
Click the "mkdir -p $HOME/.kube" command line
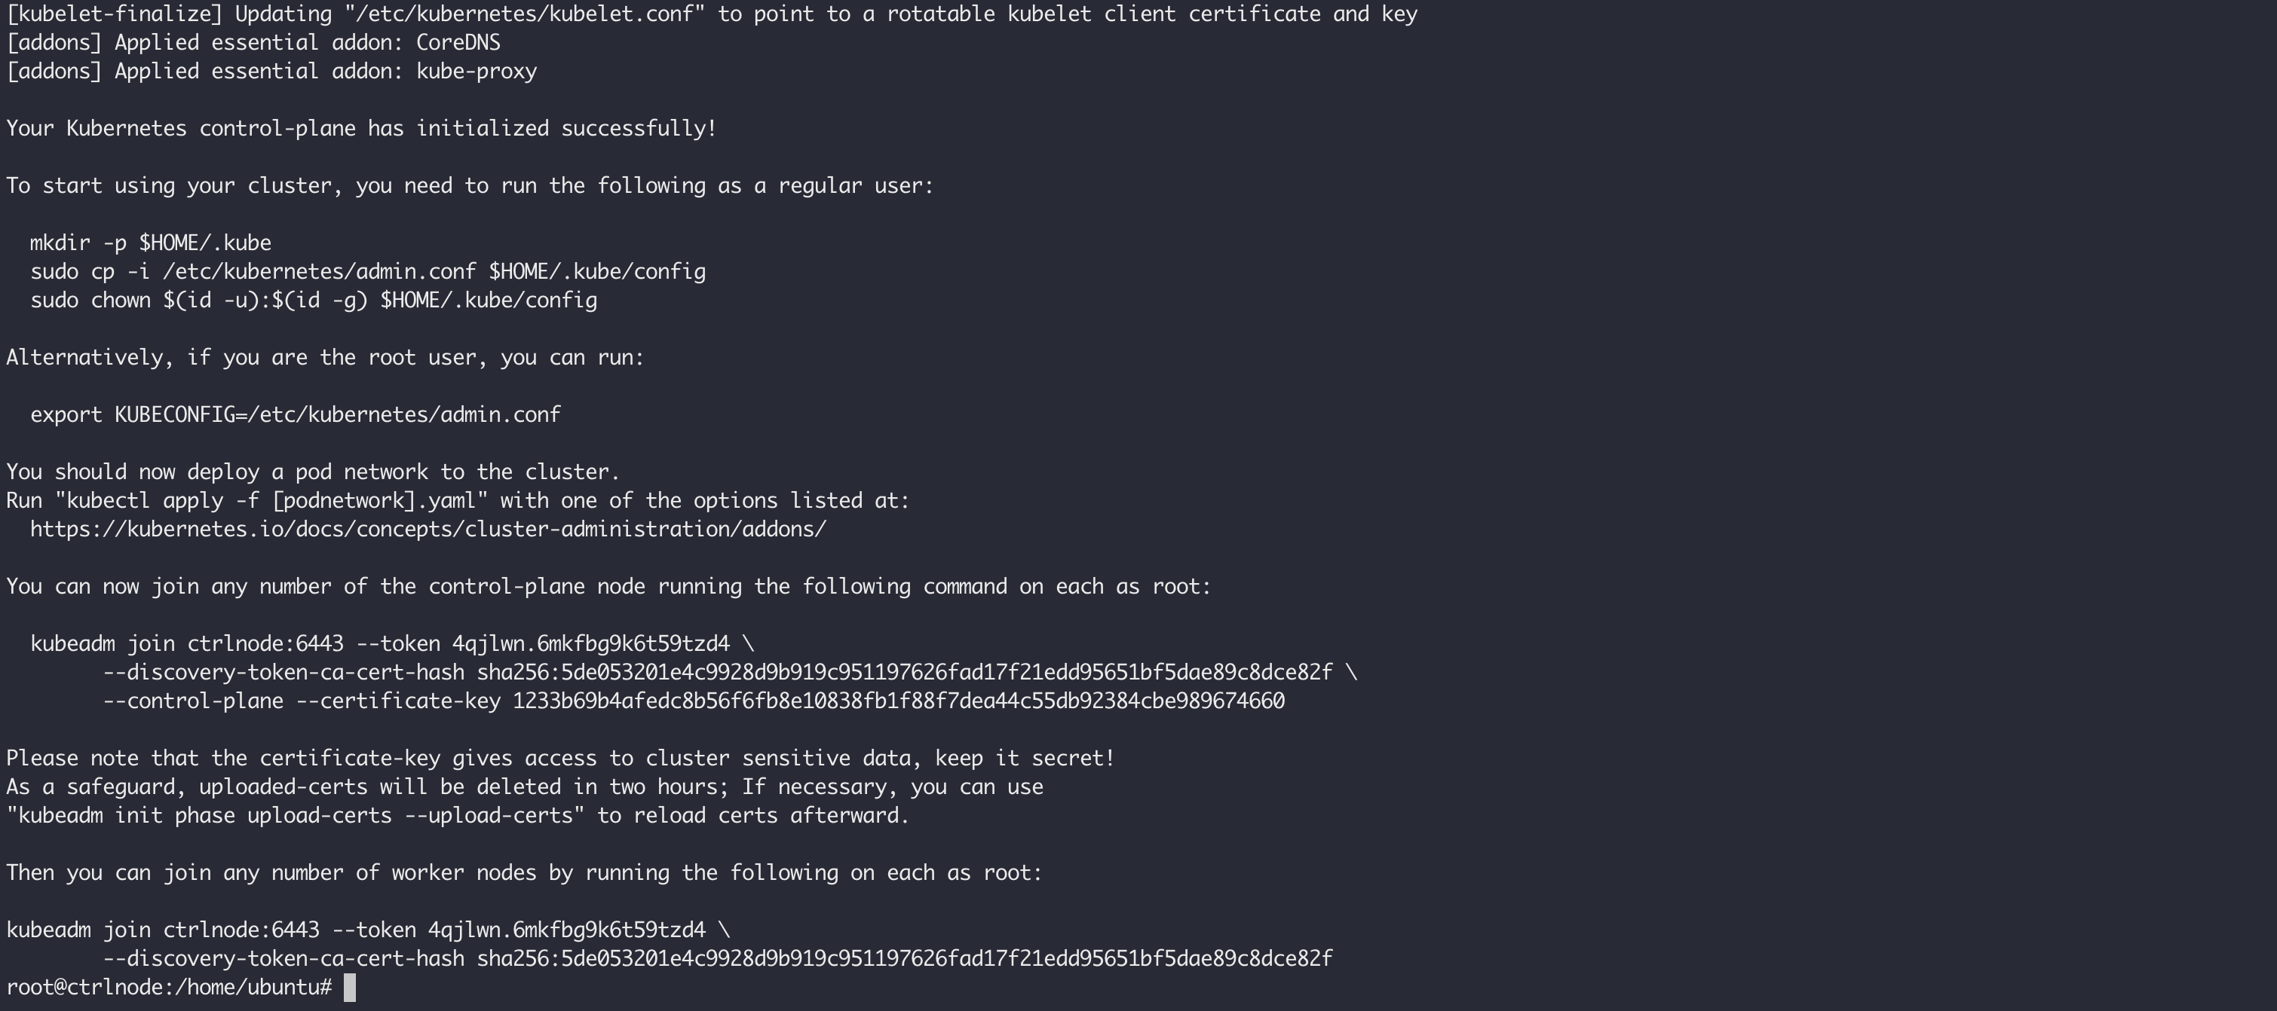coord(150,243)
